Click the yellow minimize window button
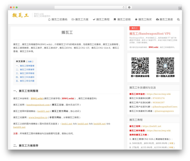Image resolution: width=190 pixels, height=161 pixels. pyautogui.click(x=14, y=7)
